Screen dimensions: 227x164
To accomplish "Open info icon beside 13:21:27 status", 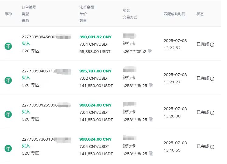I will [x=212, y=79].
